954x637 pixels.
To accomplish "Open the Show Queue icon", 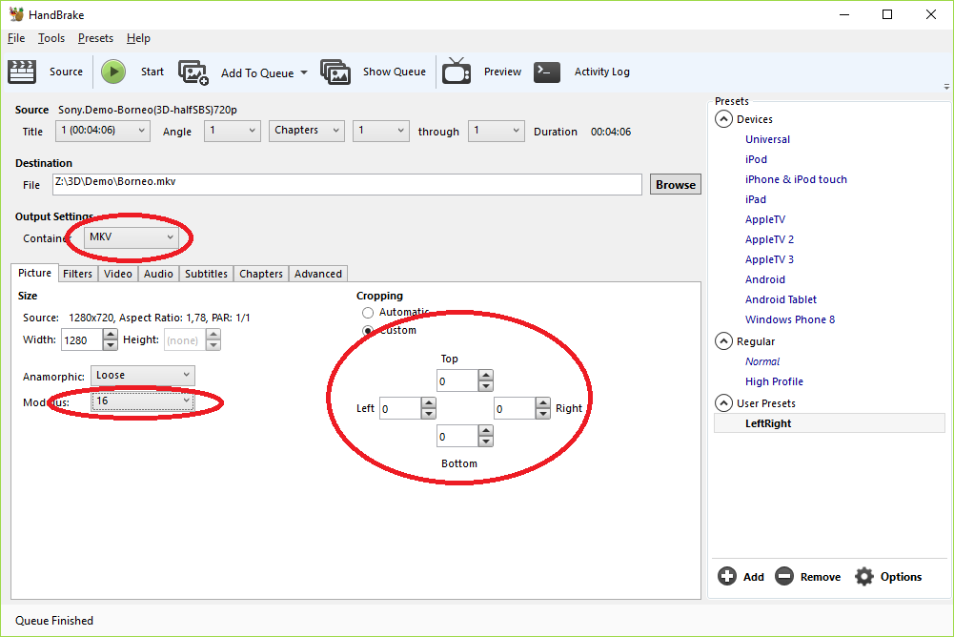I will click(x=335, y=72).
